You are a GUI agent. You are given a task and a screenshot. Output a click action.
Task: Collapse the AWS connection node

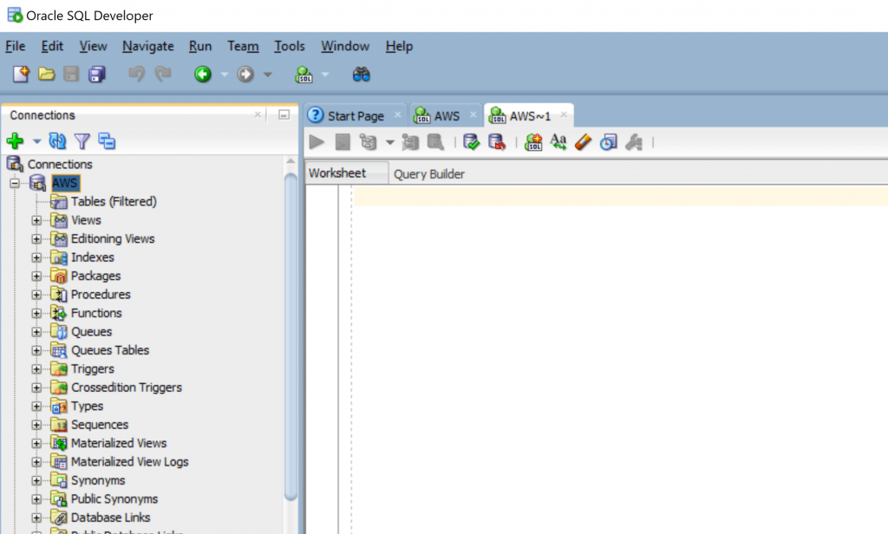(15, 183)
